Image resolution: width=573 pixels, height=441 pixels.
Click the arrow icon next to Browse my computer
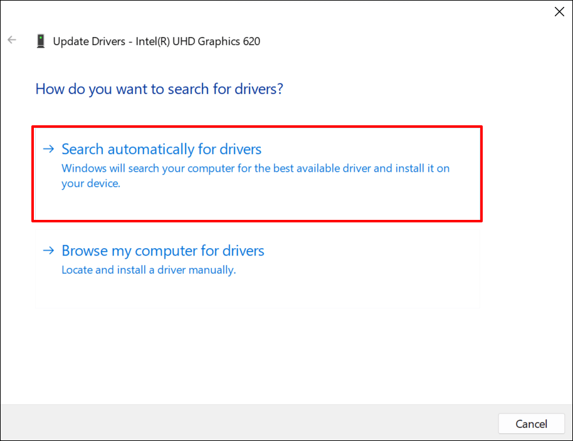(48, 251)
